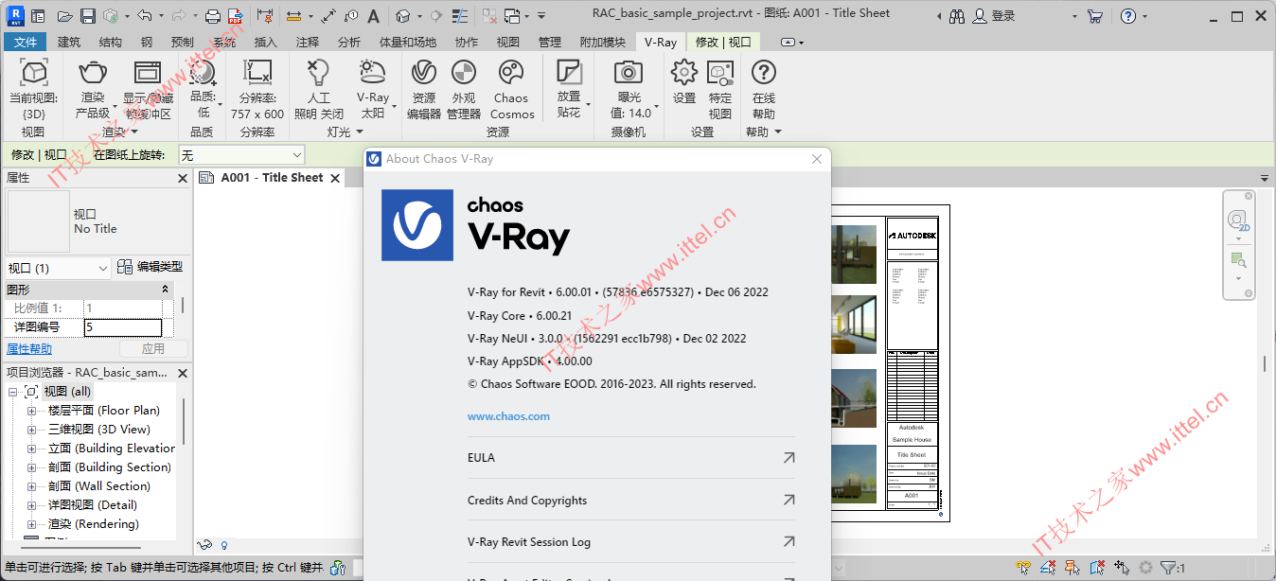
Task: Click the binoculars search icon in title bar
Action: [957, 16]
